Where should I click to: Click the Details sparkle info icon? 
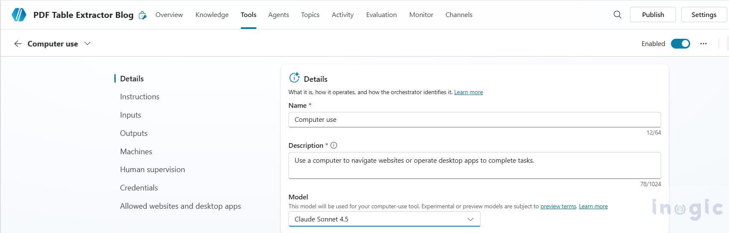[x=295, y=78]
